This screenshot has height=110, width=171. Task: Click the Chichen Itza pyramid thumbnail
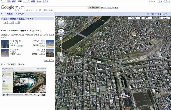click(x=50, y=44)
